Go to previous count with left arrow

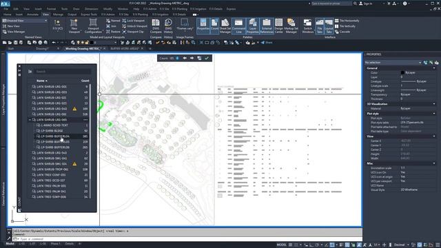(185, 58)
